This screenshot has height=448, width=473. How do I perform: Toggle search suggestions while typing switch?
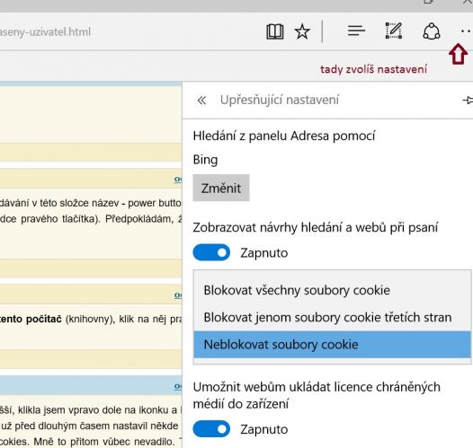tap(211, 252)
